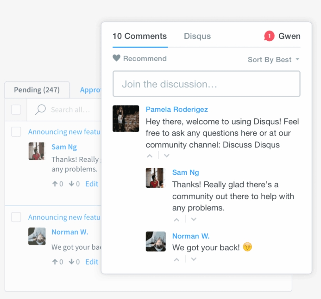Viewport: 321px width, 299px height.
Task: Downvote Sam Ng's reply in comments panel
Action: click(x=194, y=219)
